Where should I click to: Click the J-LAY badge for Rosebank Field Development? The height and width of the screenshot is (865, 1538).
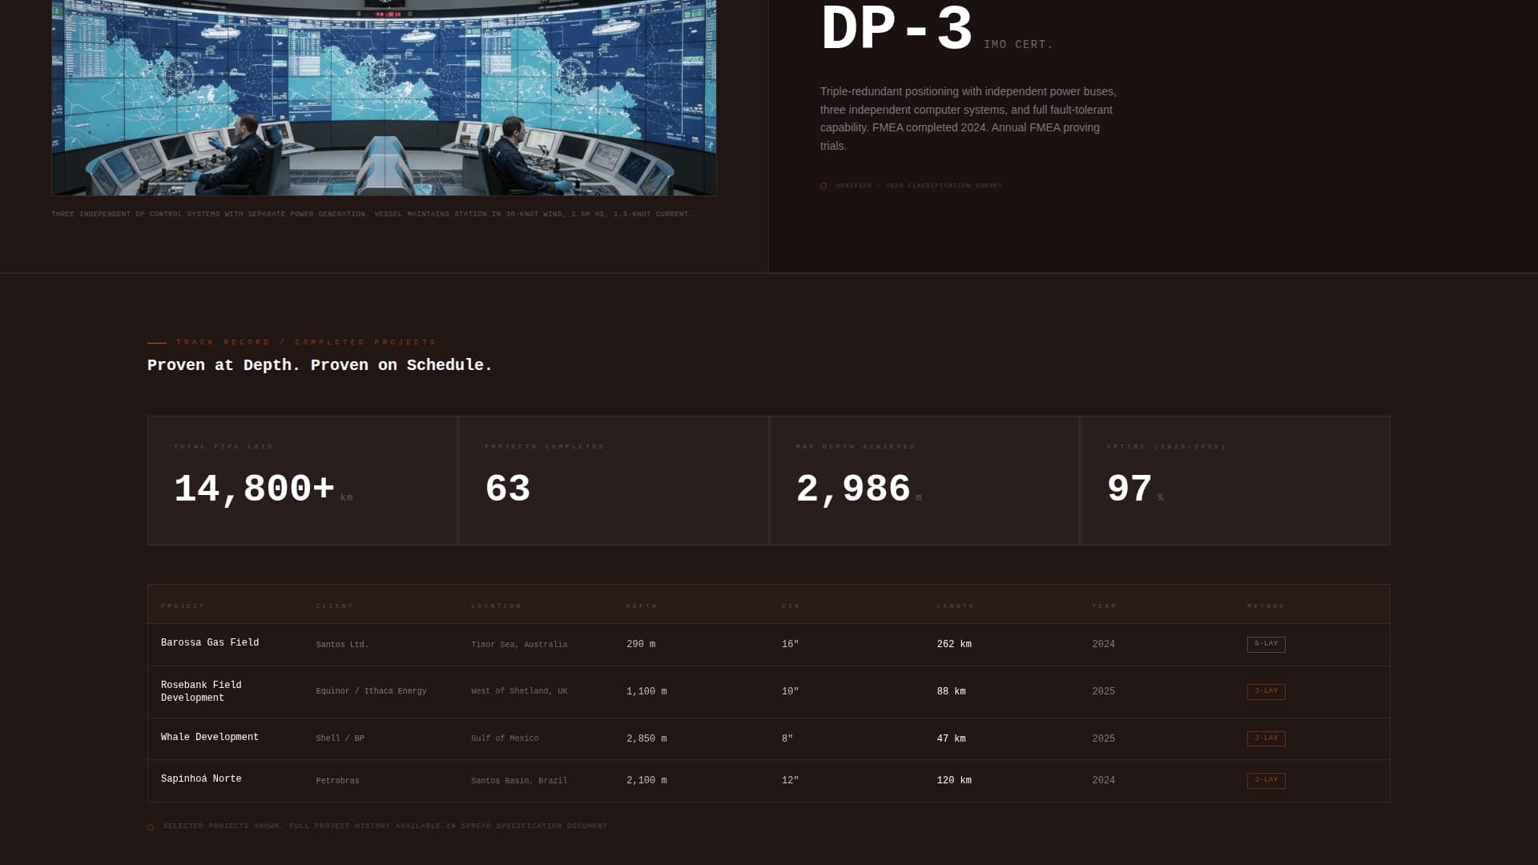point(1266,691)
